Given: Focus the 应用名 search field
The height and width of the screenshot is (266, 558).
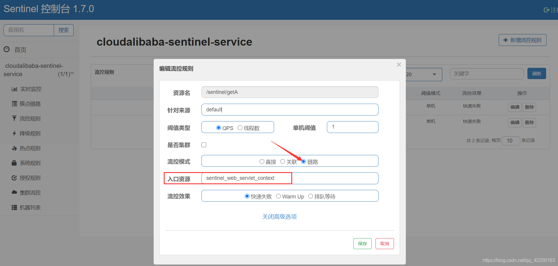Looking at the screenshot, I should 28,30.
